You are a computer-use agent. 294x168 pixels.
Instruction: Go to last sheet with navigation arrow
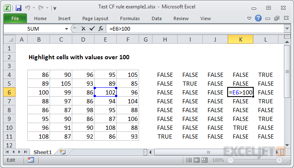tap(26, 152)
